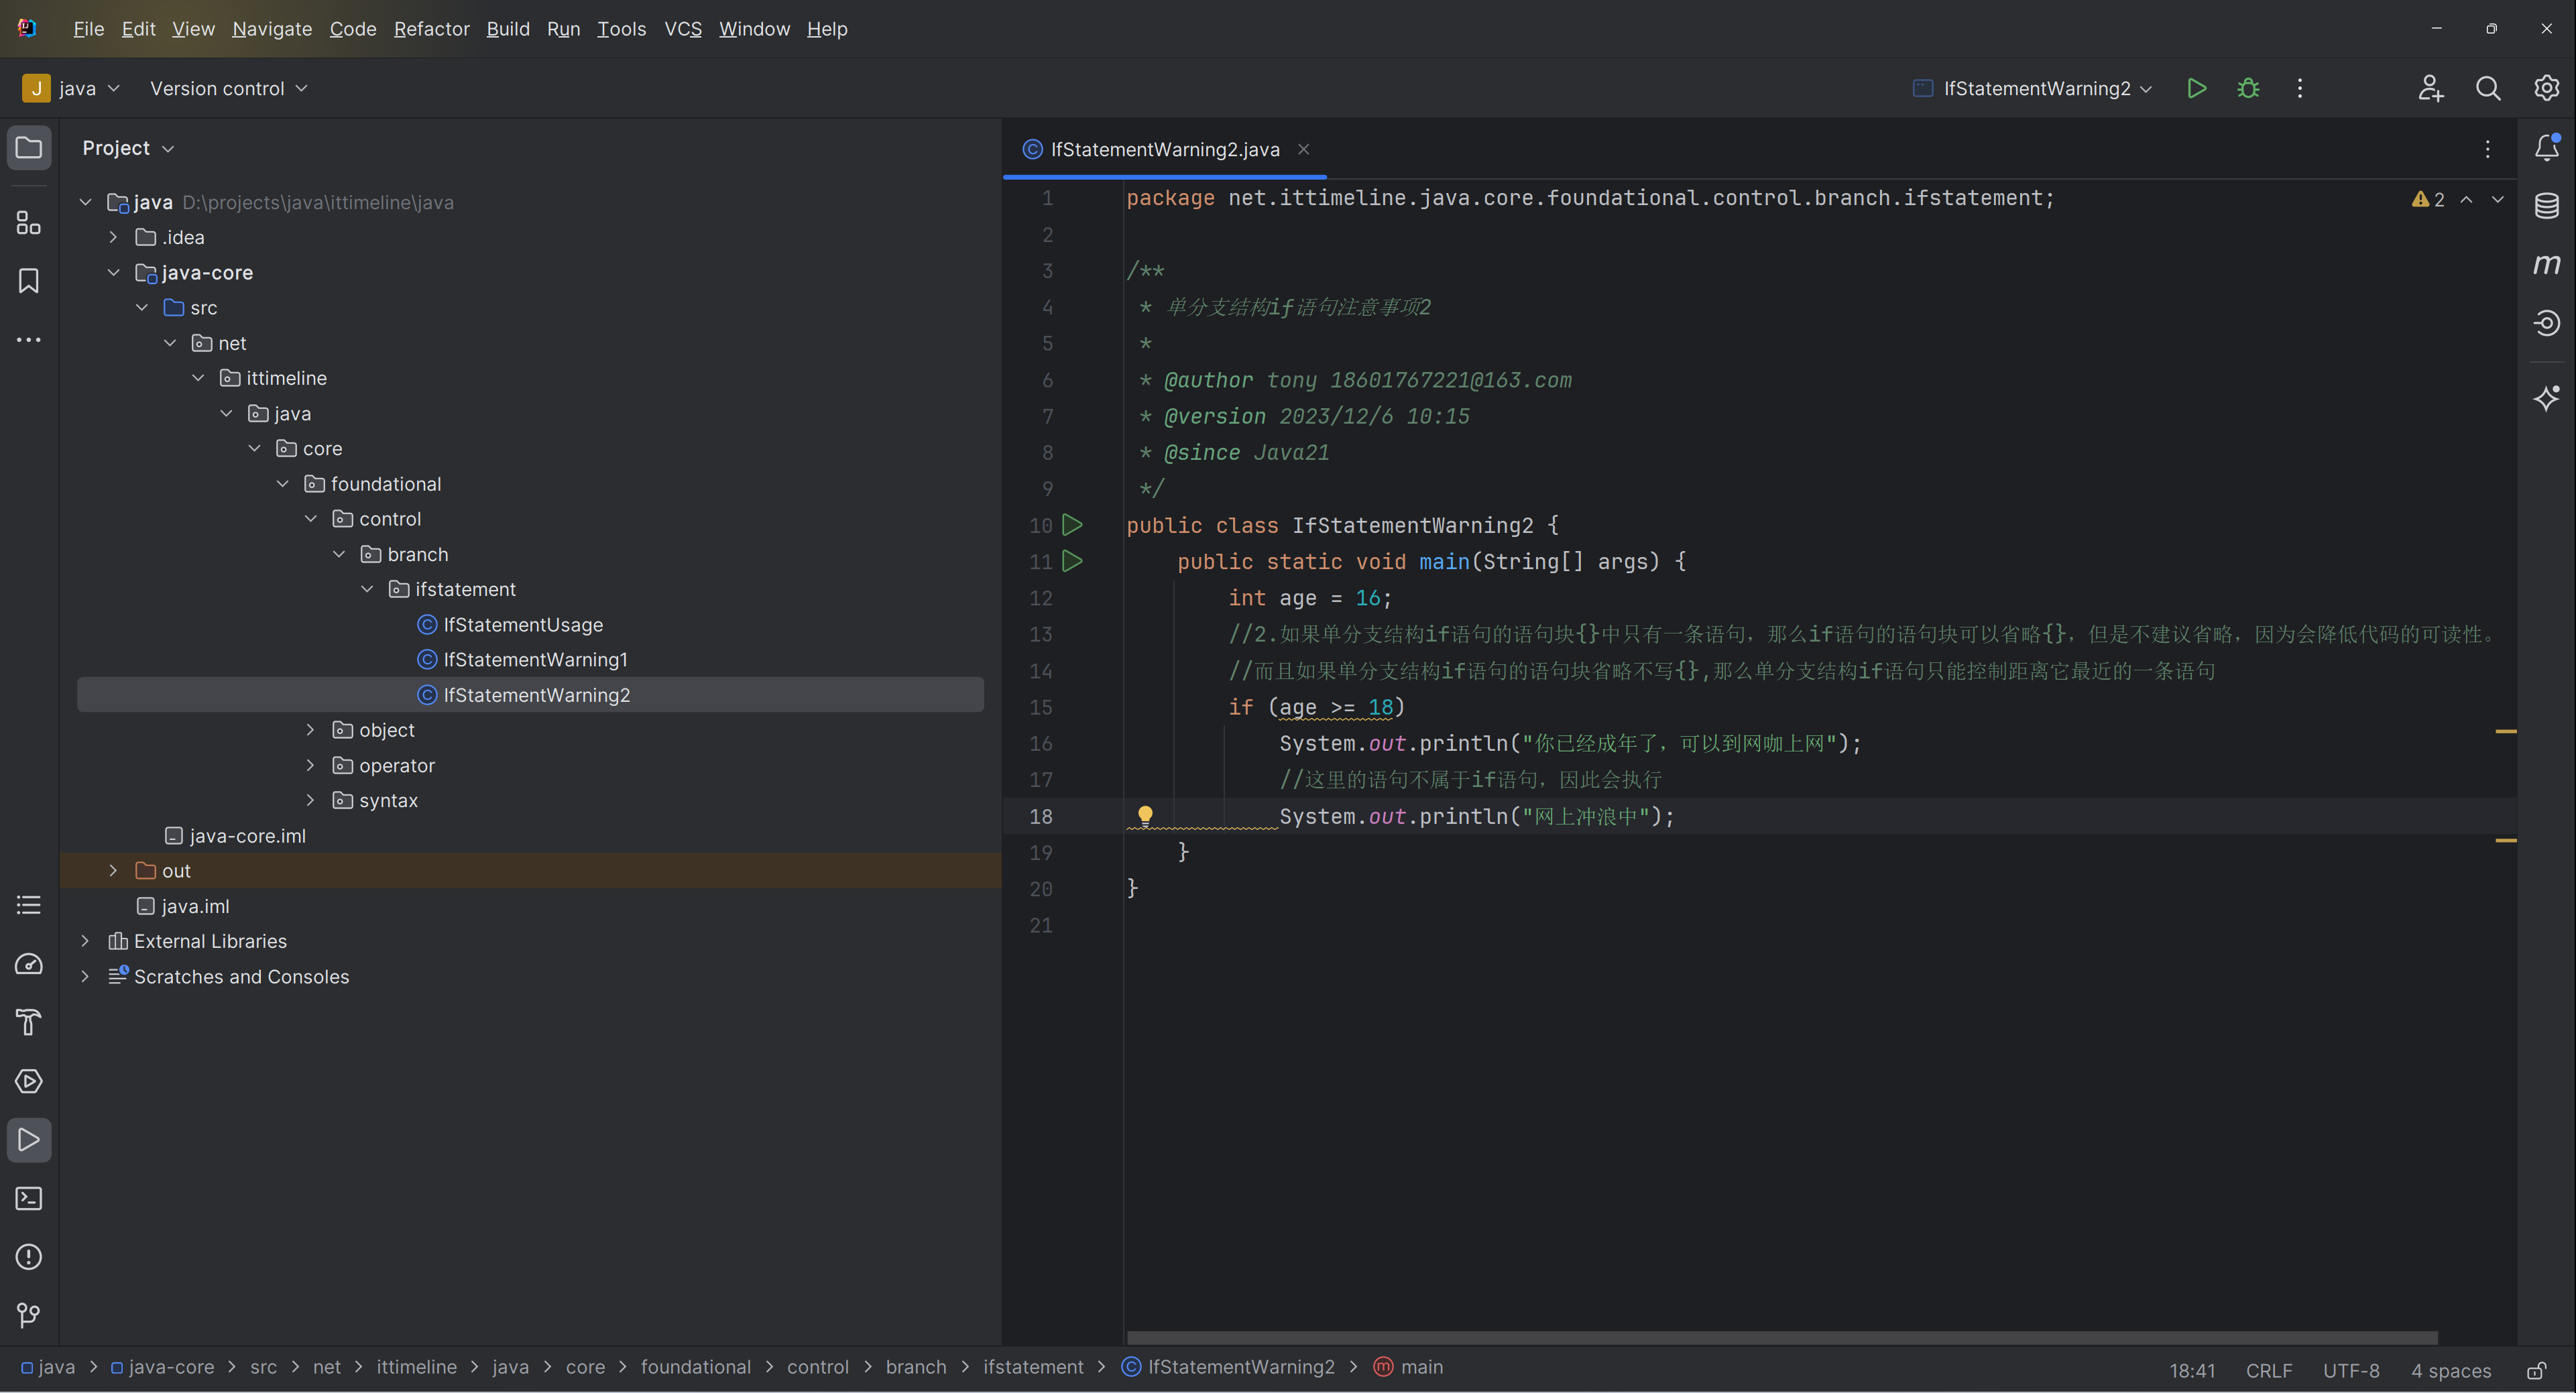The width and height of the screenshot is (2576, 1393).
Task: Open the TODO list tool window
Action: 29,905
